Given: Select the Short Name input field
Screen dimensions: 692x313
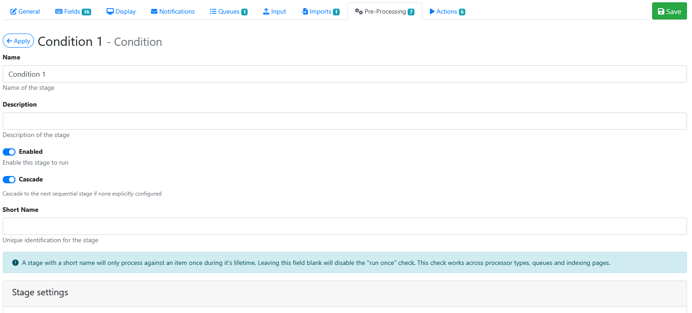Looking at the screenshot, I should pos(345,226).
